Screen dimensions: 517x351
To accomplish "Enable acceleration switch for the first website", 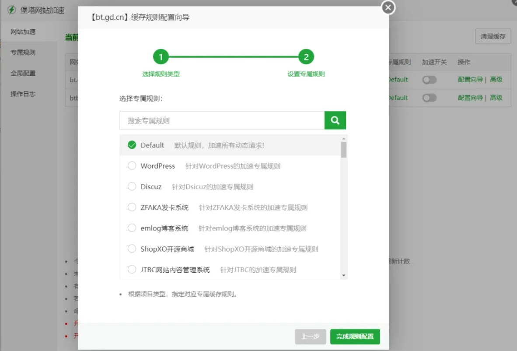I will tap(429, 80).
